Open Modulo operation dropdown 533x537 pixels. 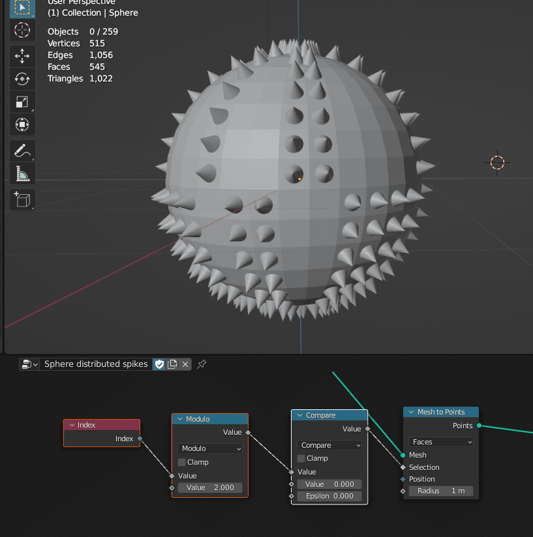209,448
